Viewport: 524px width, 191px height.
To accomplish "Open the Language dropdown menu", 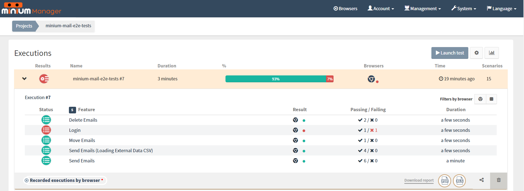I will (x=502, y=9).
